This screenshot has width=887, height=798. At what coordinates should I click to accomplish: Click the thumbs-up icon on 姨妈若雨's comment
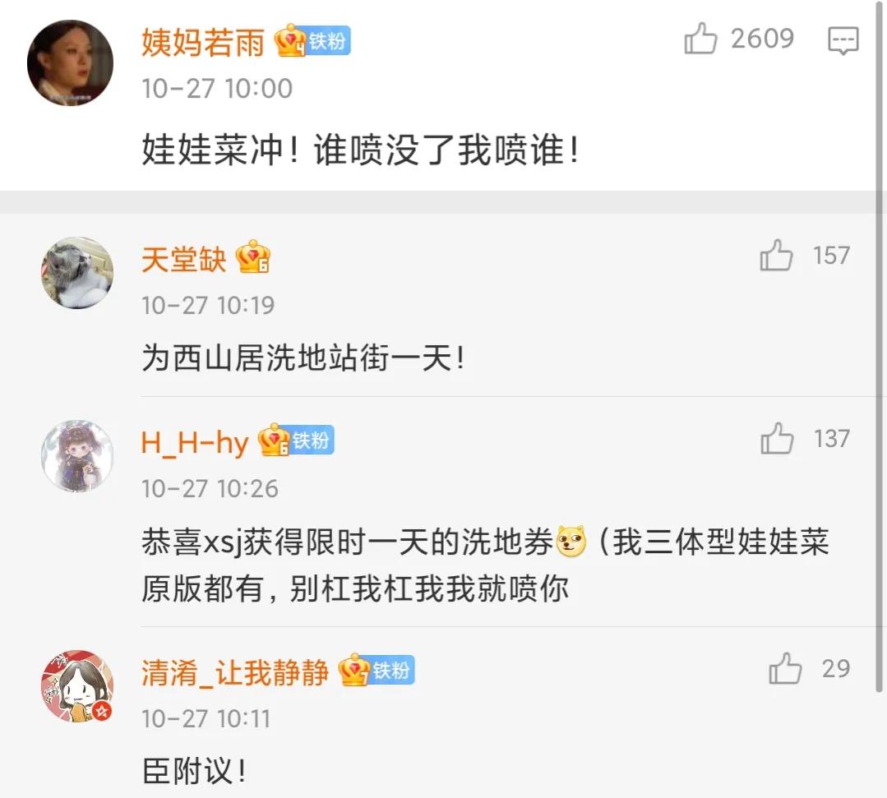[x=701, y=37]
